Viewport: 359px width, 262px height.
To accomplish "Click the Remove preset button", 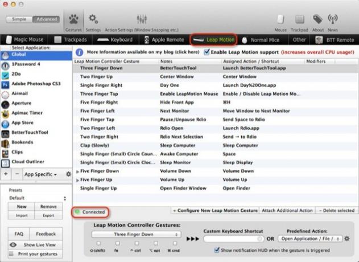I will point(48,207).
